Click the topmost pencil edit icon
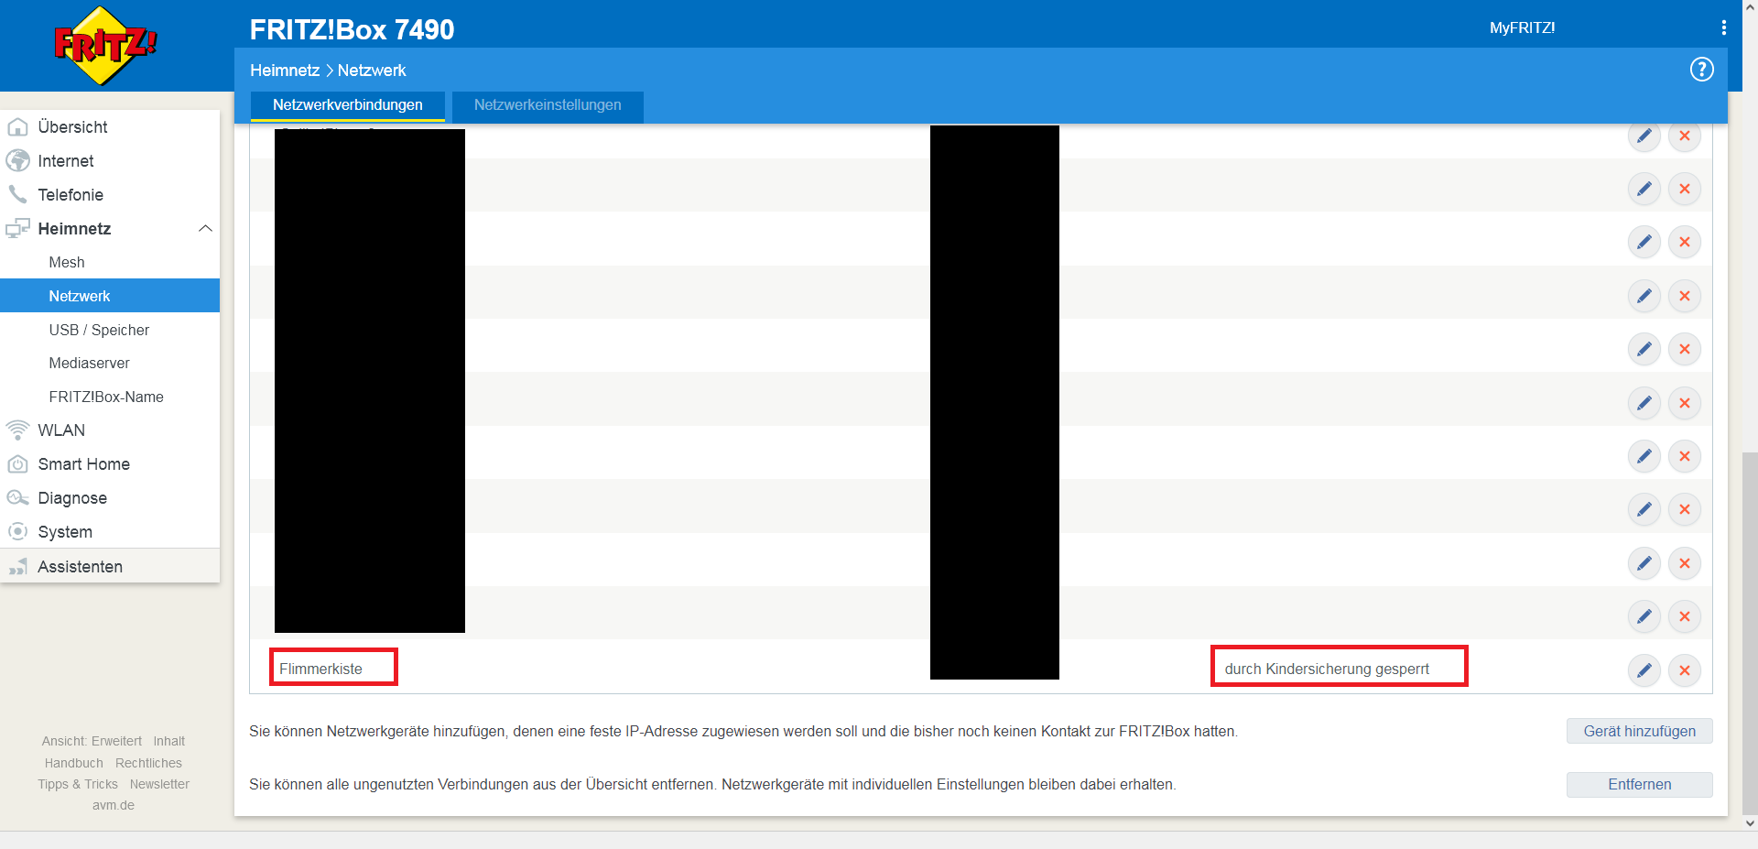Screen dimensions: 1758x849 [x=1644, y=136]
